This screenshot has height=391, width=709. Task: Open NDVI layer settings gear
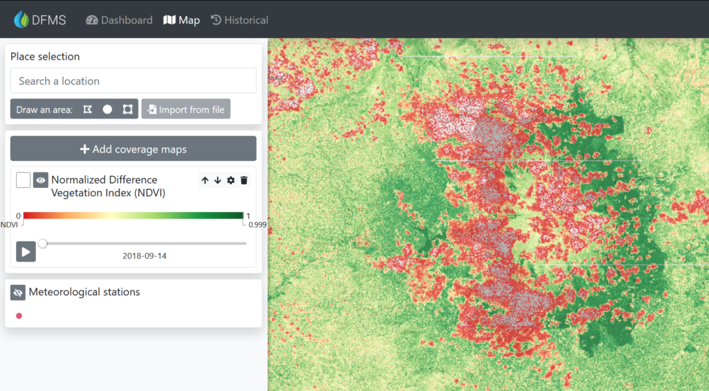[x=231, y=180]
